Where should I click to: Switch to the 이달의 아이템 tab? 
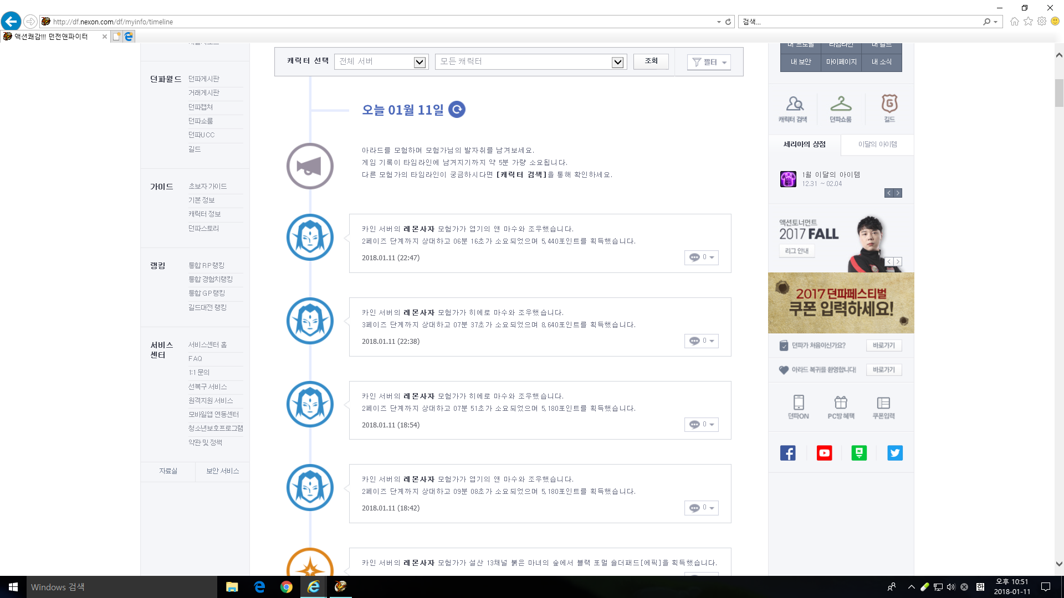point(877,145)
